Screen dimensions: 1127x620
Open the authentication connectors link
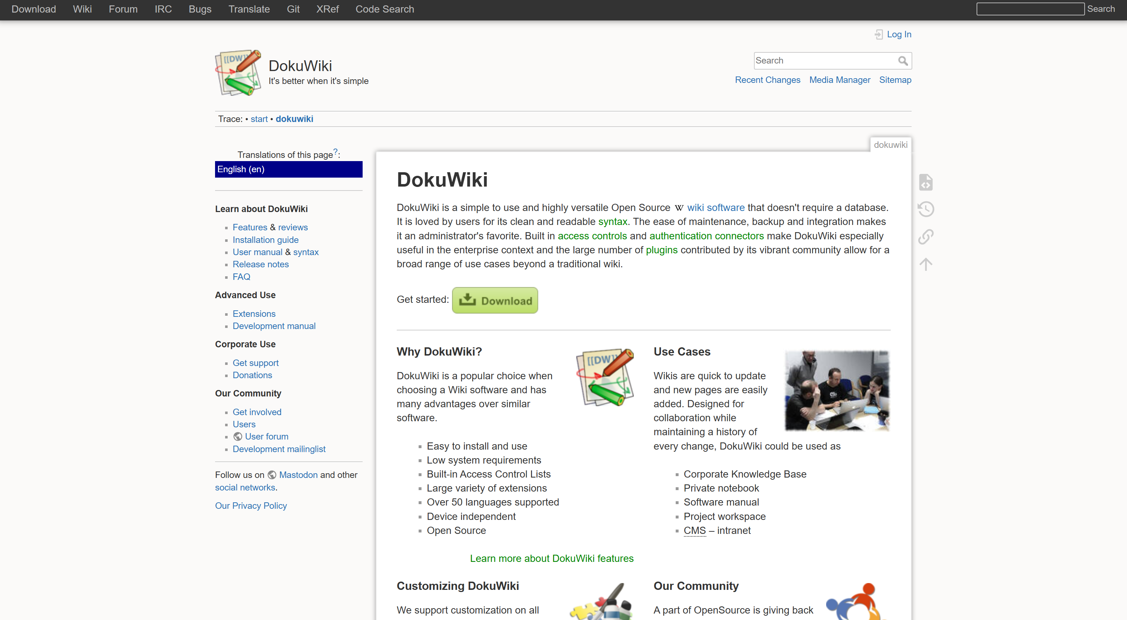[707, 236]
